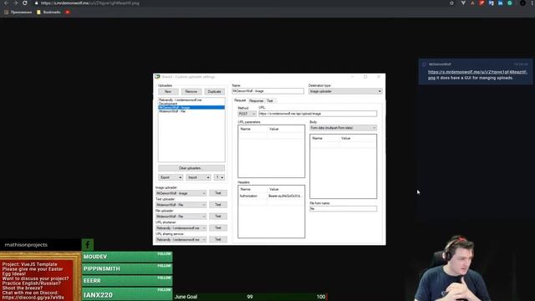Expand the Method POST dropdown
The image size is (535, 301).
(x=247, y=114)
